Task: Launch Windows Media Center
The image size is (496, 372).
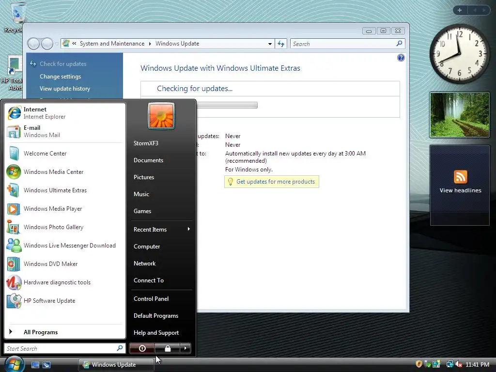Action: coord(65,172)
